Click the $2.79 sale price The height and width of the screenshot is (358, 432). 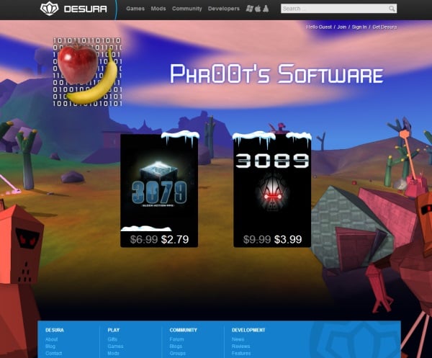click(175, 239)
